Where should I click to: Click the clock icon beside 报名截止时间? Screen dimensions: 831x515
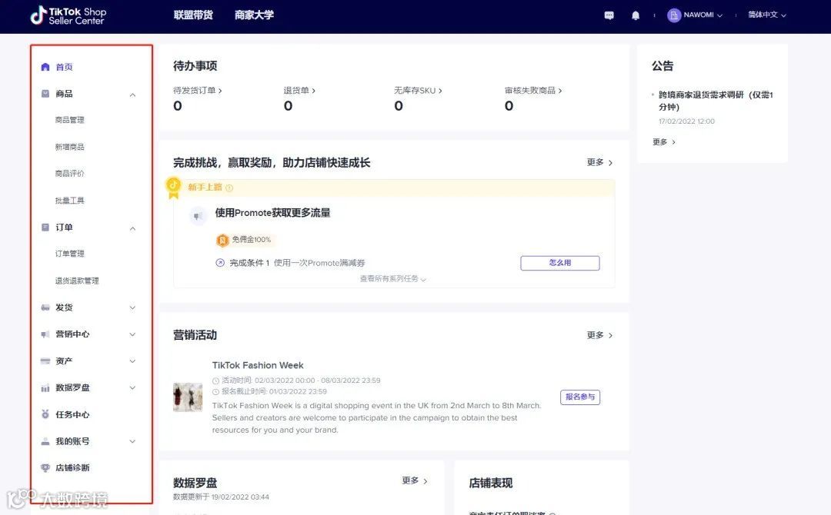pyautogui.click(x=215, y=392)
